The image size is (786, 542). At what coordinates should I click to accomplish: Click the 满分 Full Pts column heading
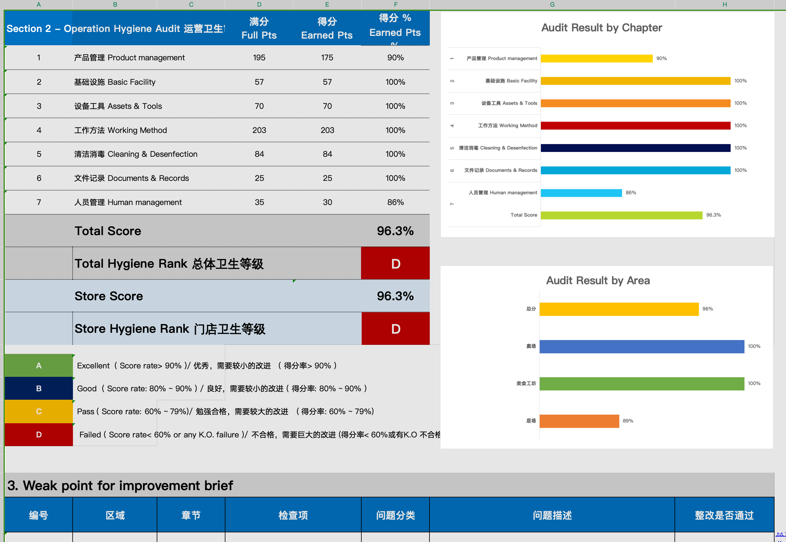point(259,29)
